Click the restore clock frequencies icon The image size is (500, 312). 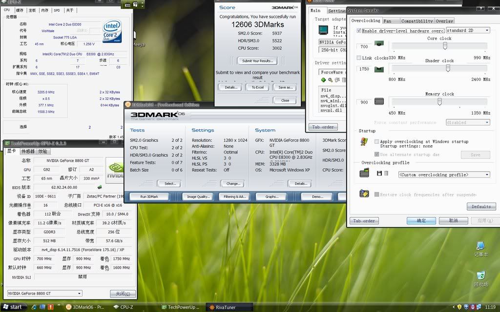pyautogui.click(x=364, y=193)
